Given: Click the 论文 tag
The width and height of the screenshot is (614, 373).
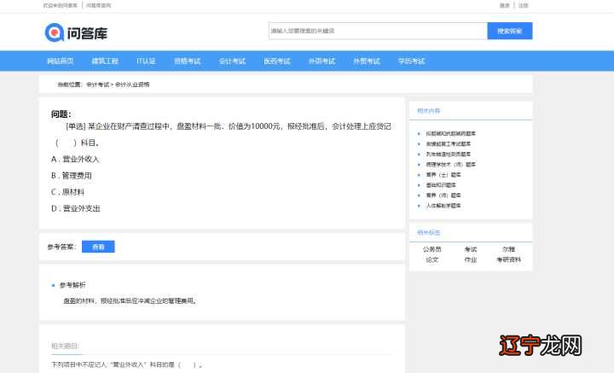Looking at the screenshot, I should [432, 259].
